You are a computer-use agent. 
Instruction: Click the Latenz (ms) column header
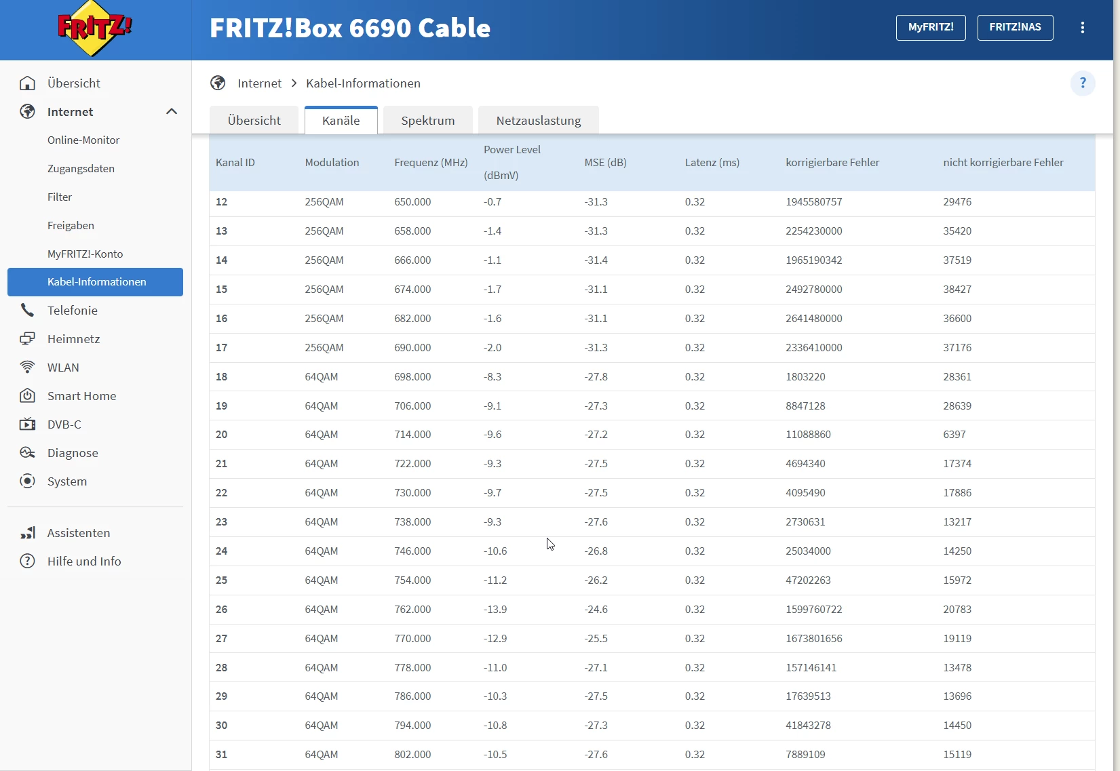point(712,163)
